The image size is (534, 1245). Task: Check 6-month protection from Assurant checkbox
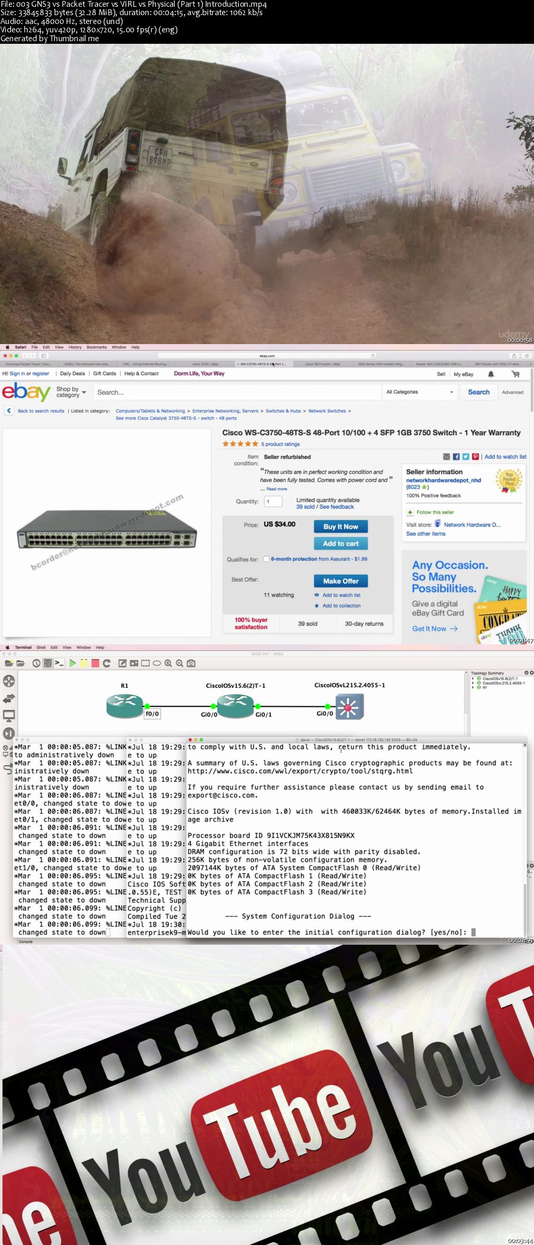pos(266,559)
